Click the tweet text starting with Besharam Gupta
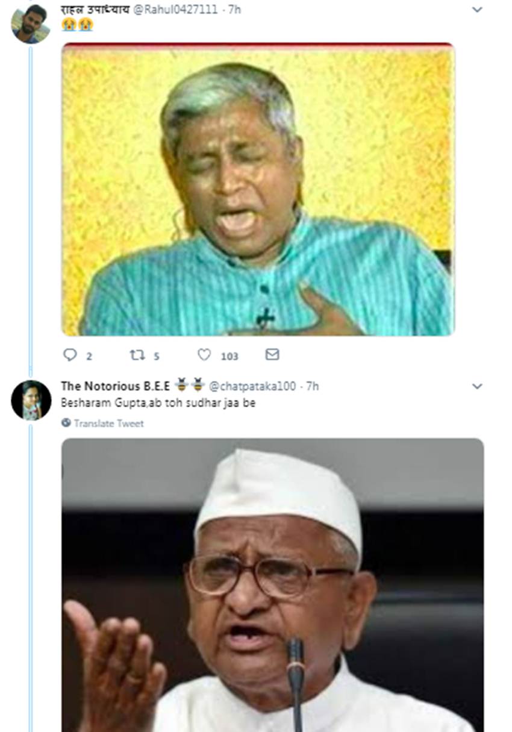 click(x=158, y=403)
